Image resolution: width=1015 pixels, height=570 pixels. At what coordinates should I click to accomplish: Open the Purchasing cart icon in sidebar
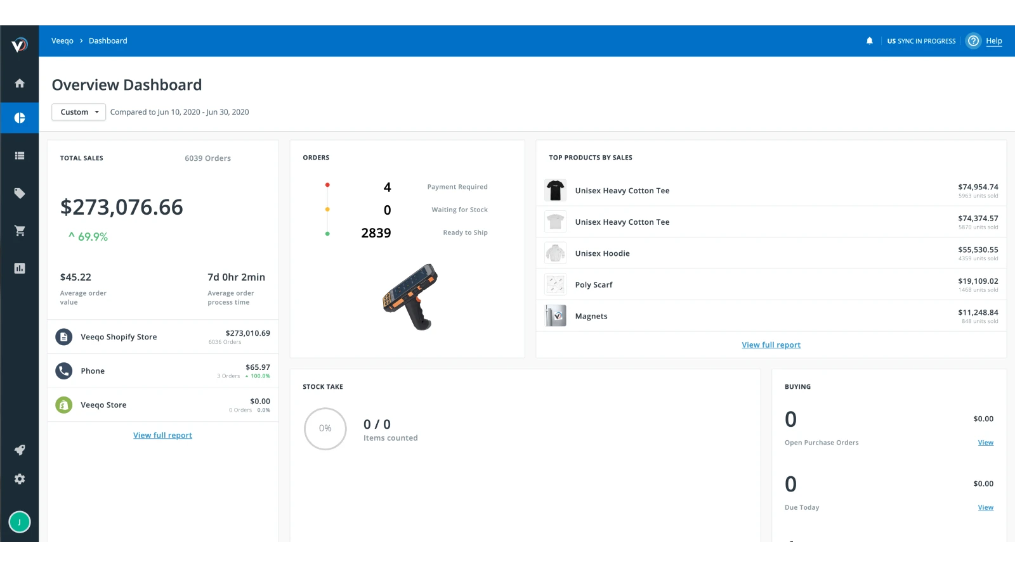point(20,231)
